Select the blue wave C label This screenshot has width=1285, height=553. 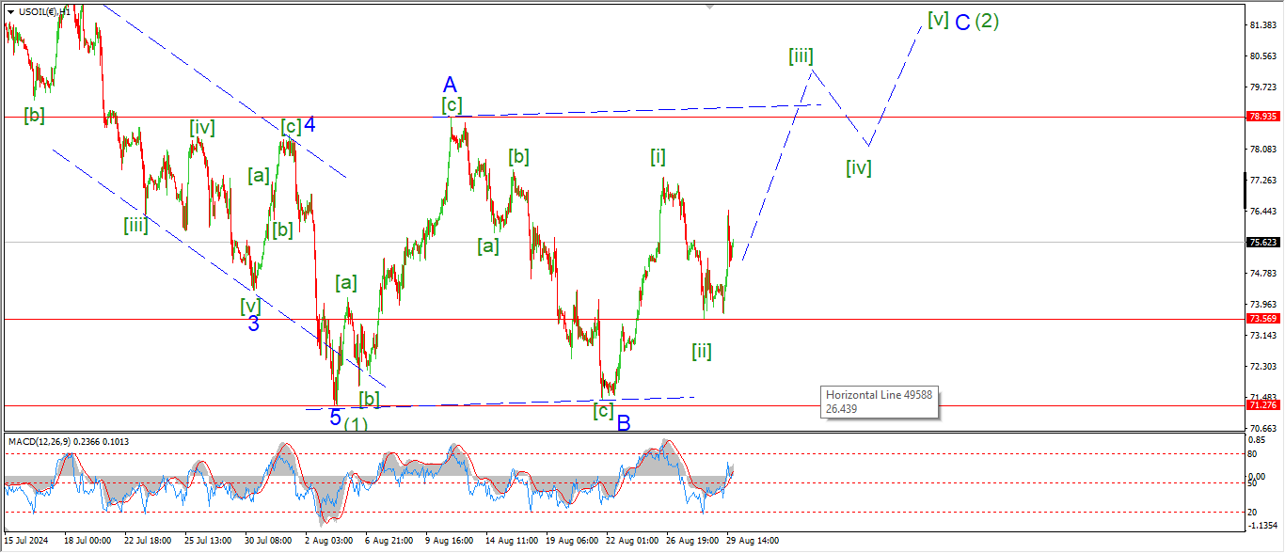(x=962, y=23)
